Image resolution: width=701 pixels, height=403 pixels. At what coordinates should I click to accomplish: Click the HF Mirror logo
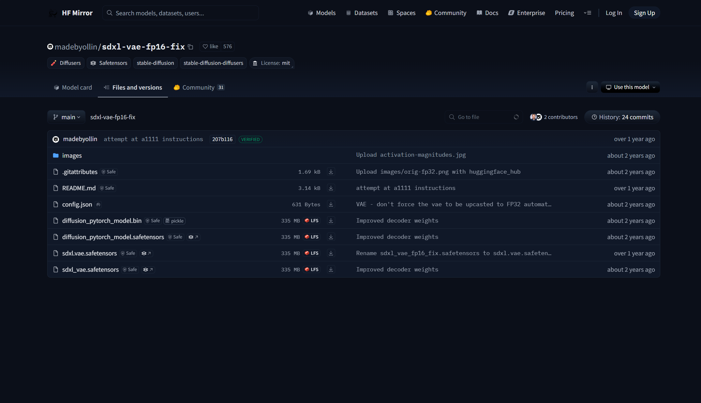point(70,13)
